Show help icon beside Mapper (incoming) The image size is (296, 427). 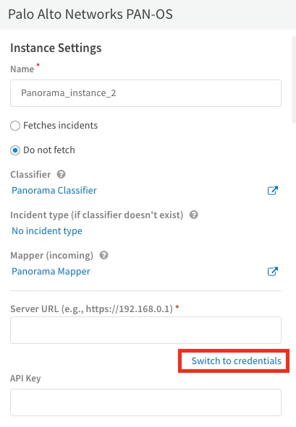click(x=103, y=256)
